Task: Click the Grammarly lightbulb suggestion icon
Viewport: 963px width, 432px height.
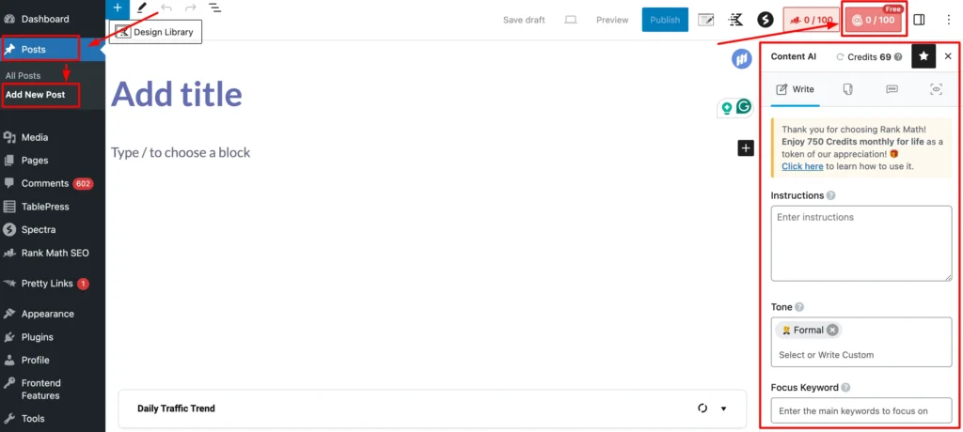Action: coord(727,108)
